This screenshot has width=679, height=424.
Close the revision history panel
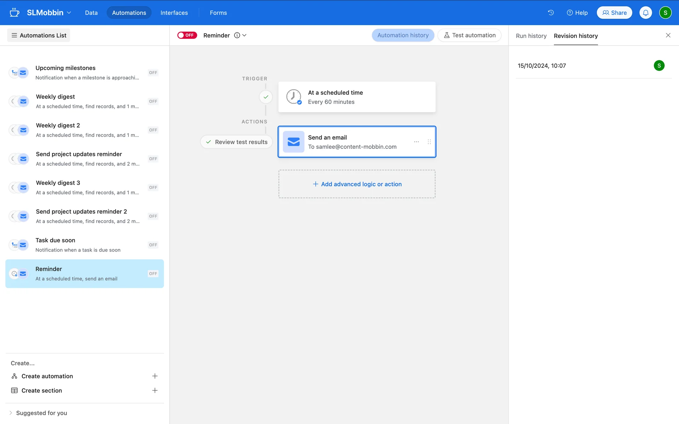point(668,35)
